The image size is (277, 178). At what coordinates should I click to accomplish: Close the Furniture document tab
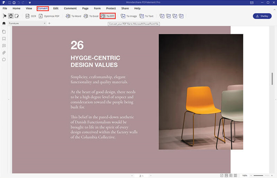tap(44, 24)
